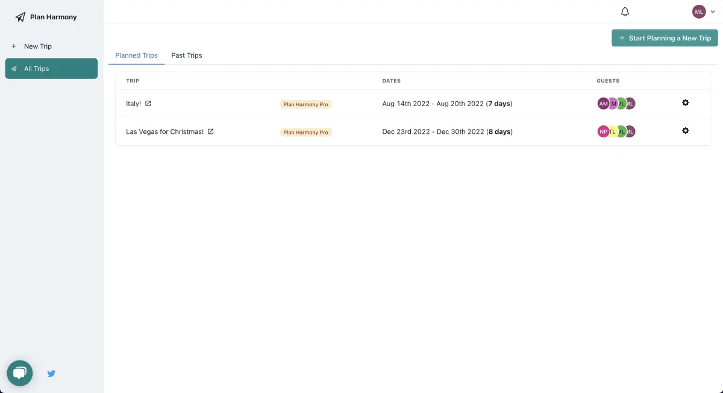Image resolution: width=723 pixels, height=393 pixels.
Task: Click green ML avatar in Las Vegas row
Action: coord(621,131)
